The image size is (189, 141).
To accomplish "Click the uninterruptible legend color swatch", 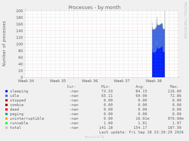I will click(x=6, y=119).
